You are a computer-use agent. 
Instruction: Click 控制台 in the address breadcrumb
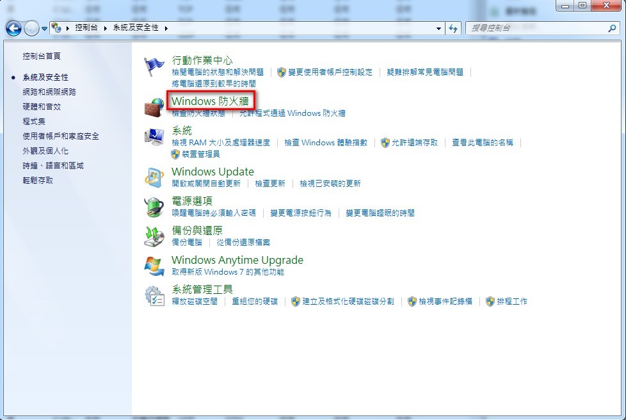pos(86,28)
